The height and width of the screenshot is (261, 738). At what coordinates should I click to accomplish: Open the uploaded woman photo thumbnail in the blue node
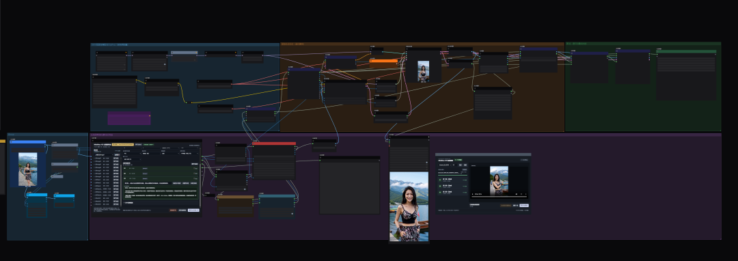click(x=28, y=169)
